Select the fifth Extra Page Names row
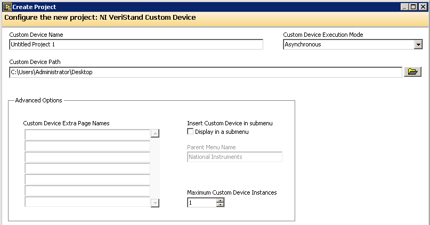 pyautogui.click(x=87, y=180)
